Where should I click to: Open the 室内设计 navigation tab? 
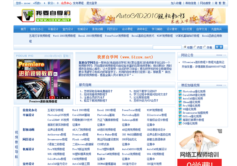(68, 29)
